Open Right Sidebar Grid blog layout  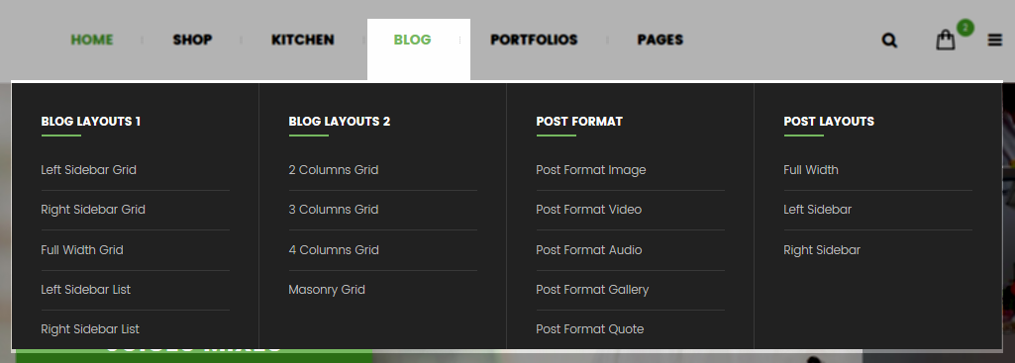(93, 210)
